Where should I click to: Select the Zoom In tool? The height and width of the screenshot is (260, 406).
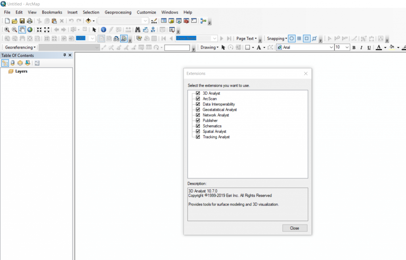pos(7,30)
